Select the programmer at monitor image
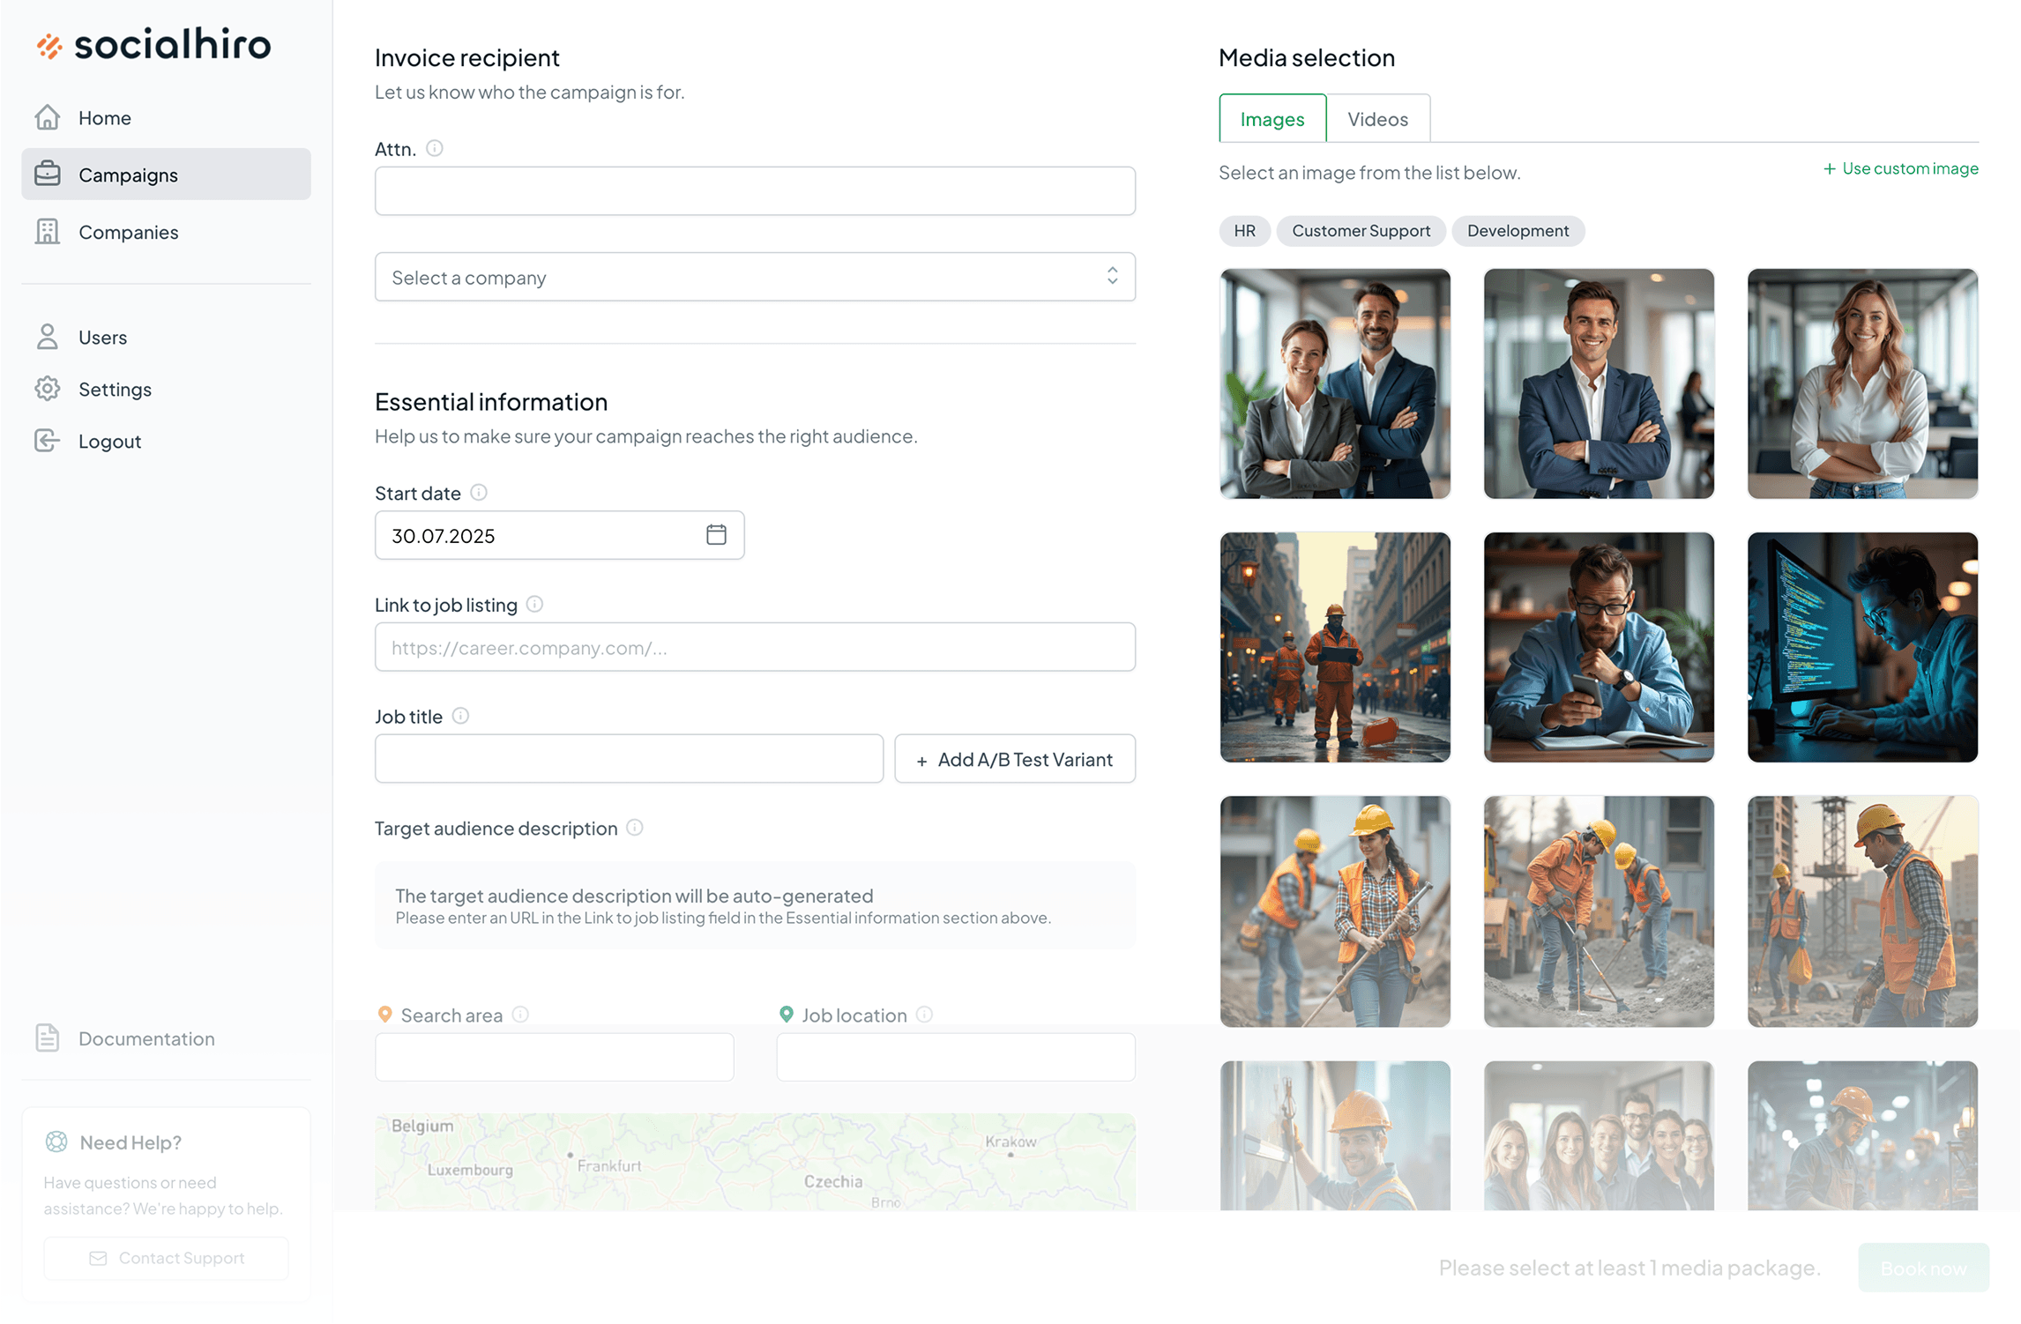The width and height of the screenshot is (2021, 1324). 1862,647
